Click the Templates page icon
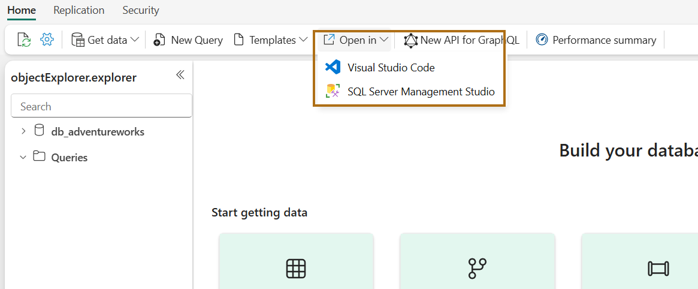 point(239,40)
